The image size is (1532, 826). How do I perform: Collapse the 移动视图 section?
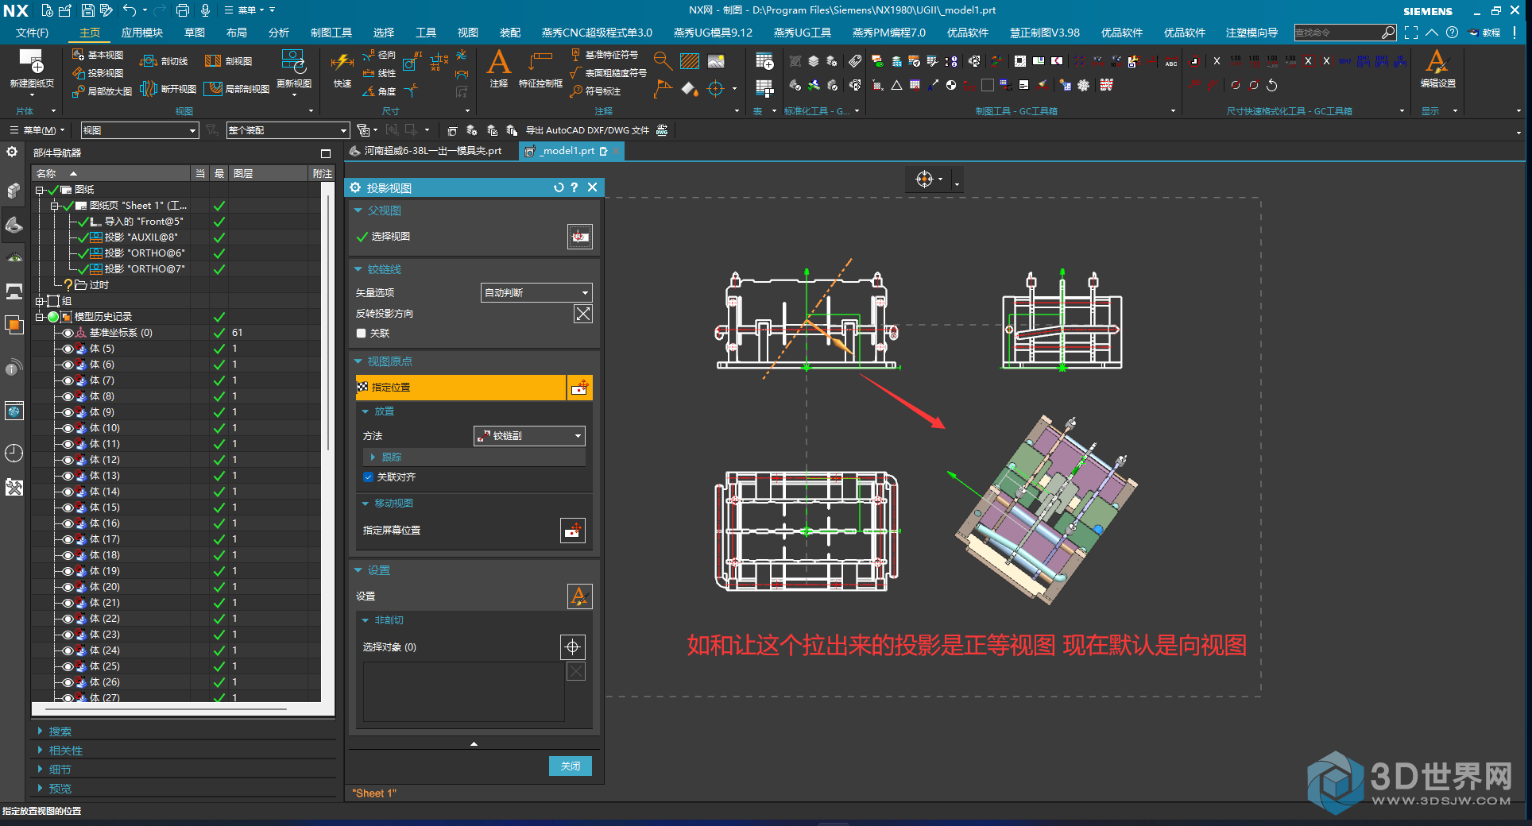coord(366,504)
